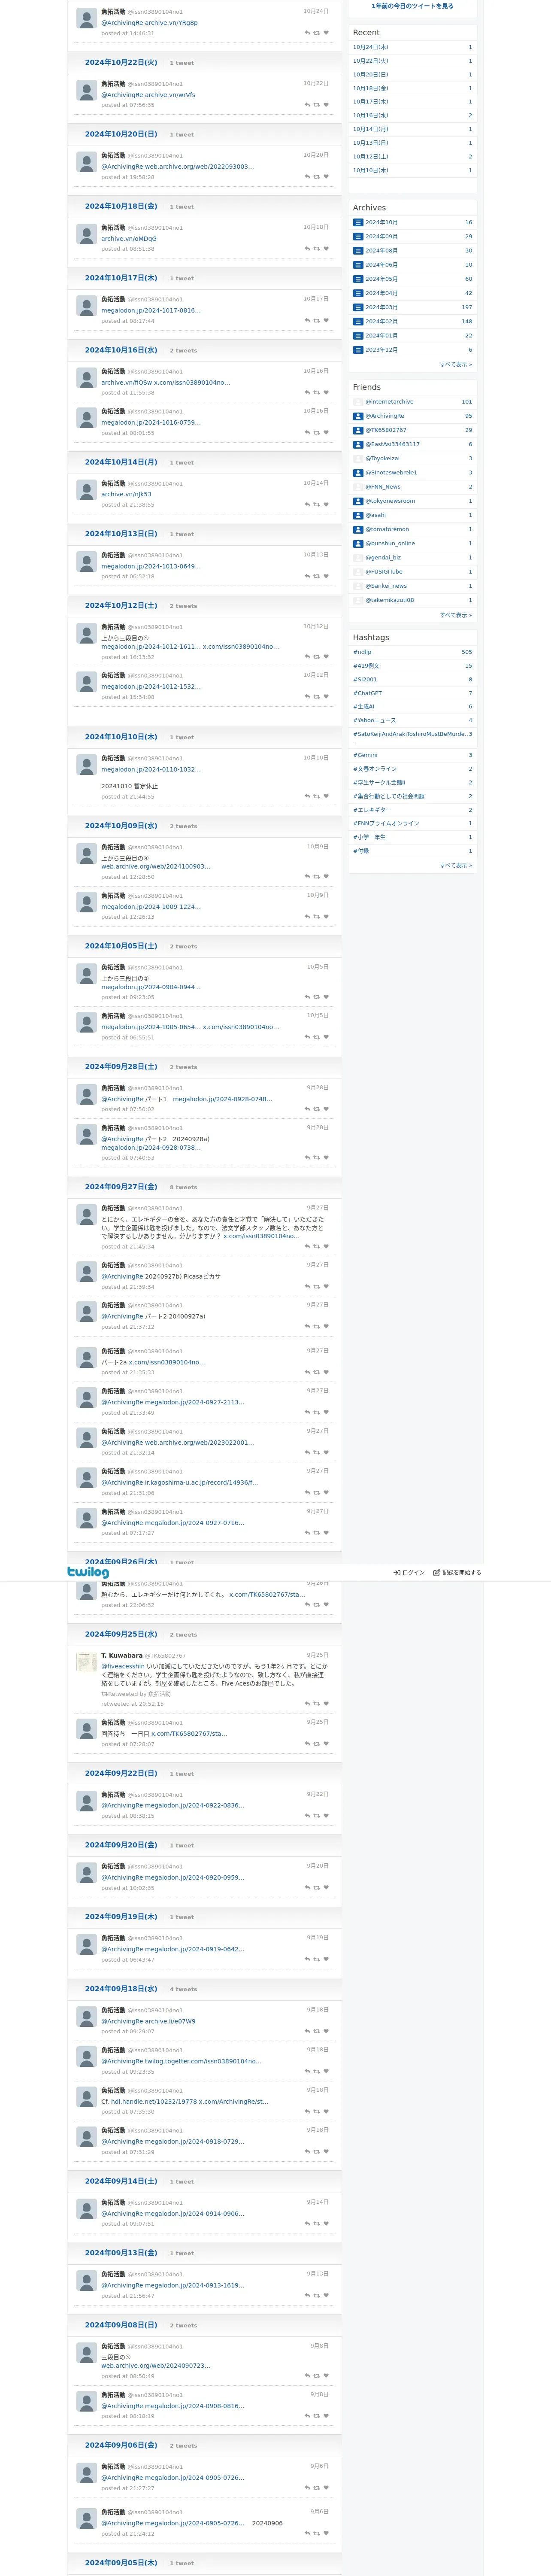Open Recent entry 10月24日(木)
Viewport: 551px width, 2576px height.
coord(371,47)
